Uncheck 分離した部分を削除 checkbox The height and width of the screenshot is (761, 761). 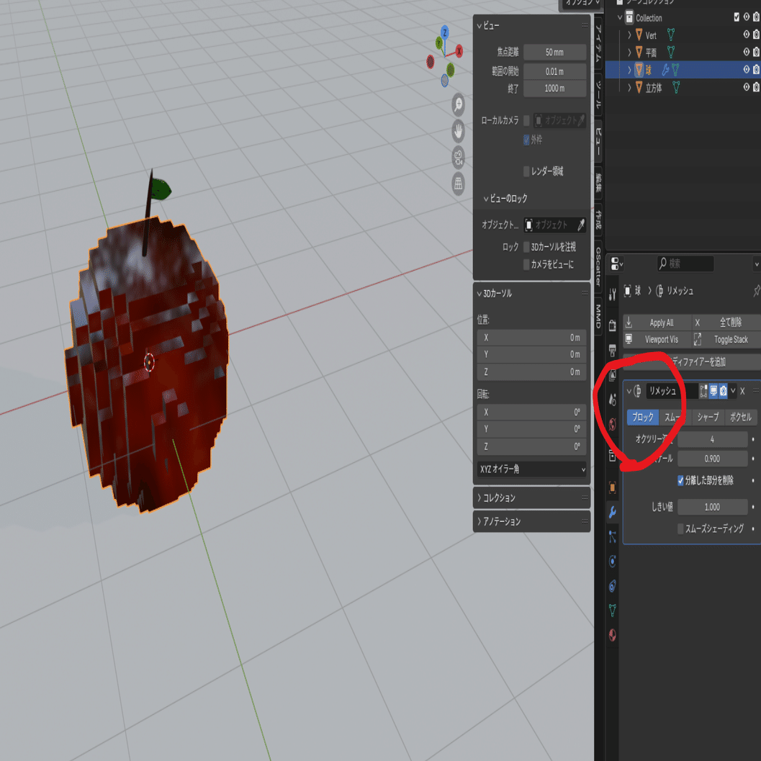680,480
